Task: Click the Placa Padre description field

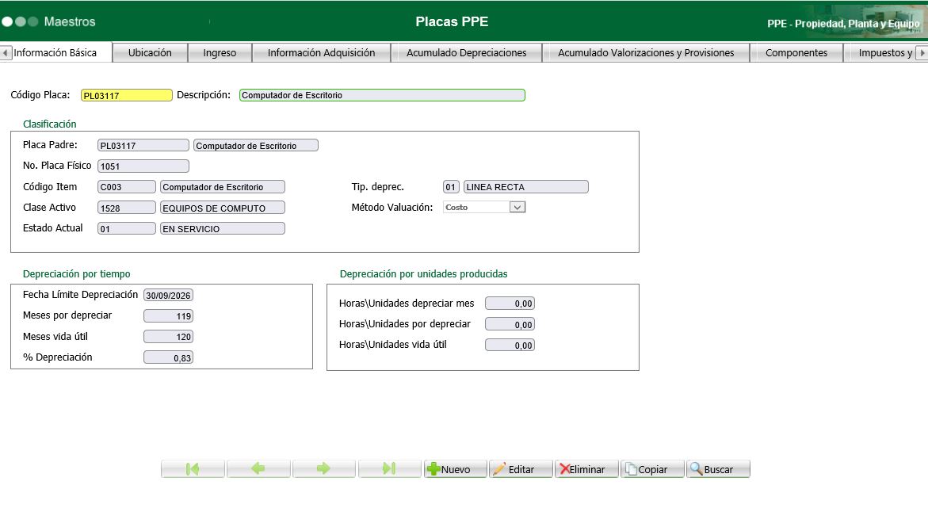Action: (x=256, y=146)
